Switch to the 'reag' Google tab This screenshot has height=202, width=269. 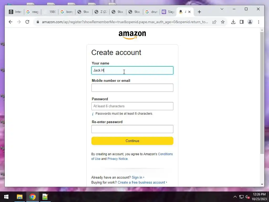coord(32,12)
